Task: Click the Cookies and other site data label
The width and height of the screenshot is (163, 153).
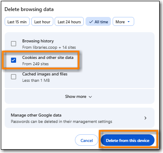Action: pyautogui.click(x=48, y=58)
